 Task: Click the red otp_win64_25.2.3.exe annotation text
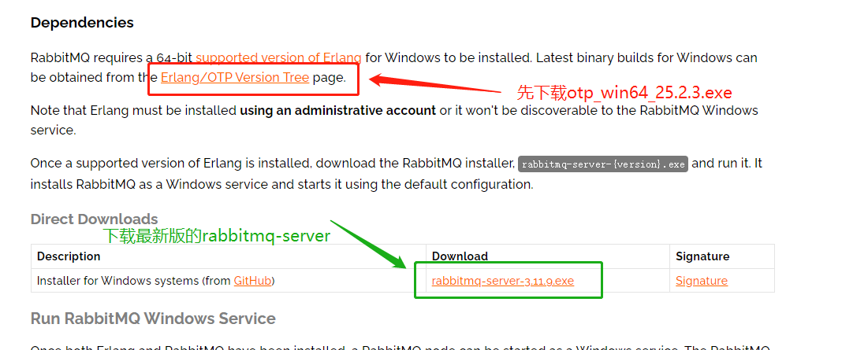tap(624, 93)
